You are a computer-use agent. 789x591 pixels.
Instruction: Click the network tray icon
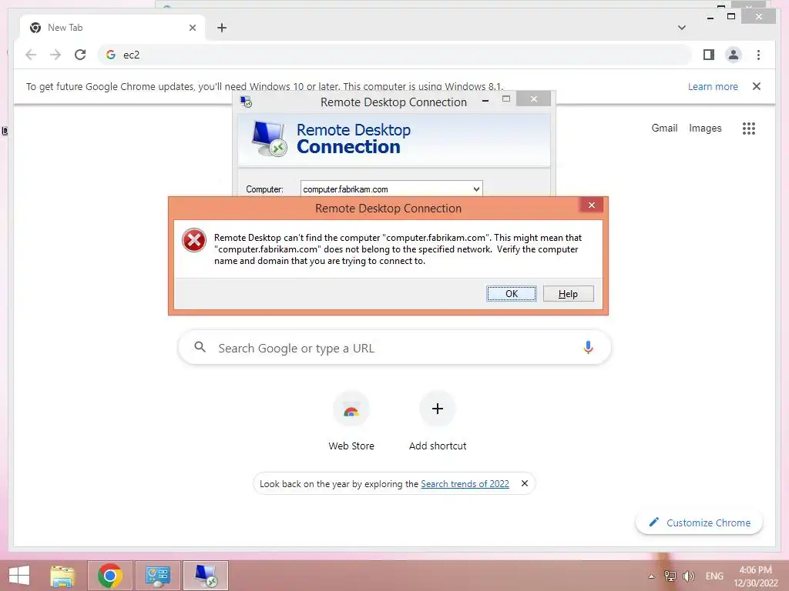(670, 576)
